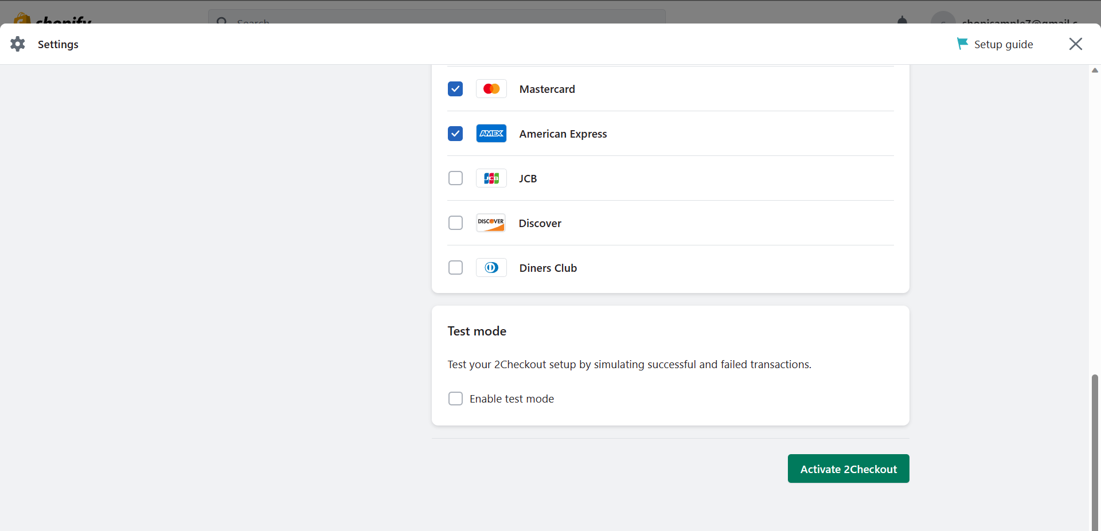The width and height of the screenshot is (1101, 531).
Task: Check the Diners Club checkbox
Action: [x=455, y=268]
